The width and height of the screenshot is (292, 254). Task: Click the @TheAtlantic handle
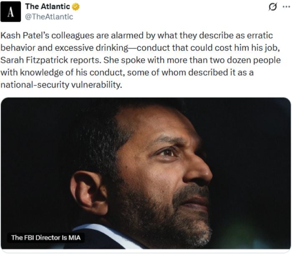tap(49, 17)
